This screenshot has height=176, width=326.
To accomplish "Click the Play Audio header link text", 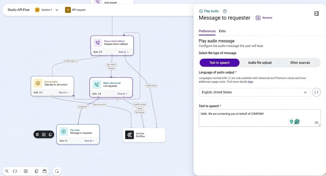I will tap(211, 11).
